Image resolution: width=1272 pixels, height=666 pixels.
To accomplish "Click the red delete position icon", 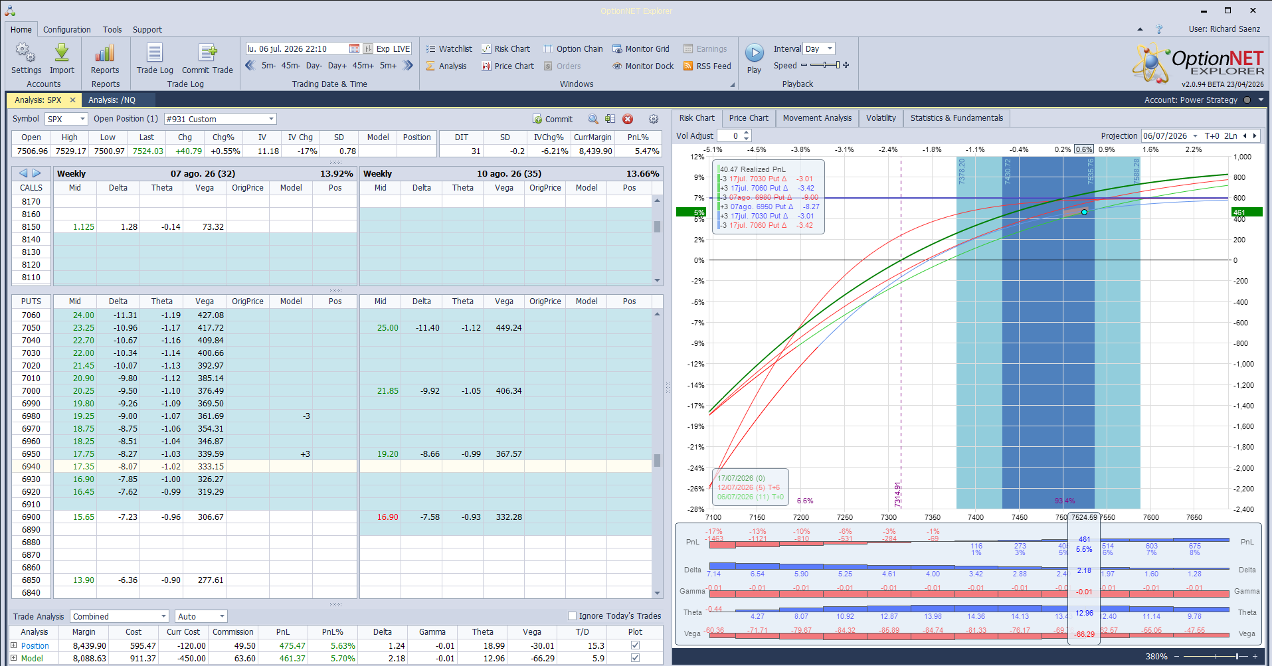I will 628,120.
